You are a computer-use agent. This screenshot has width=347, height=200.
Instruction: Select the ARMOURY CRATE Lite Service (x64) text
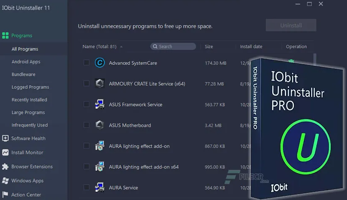147,84
